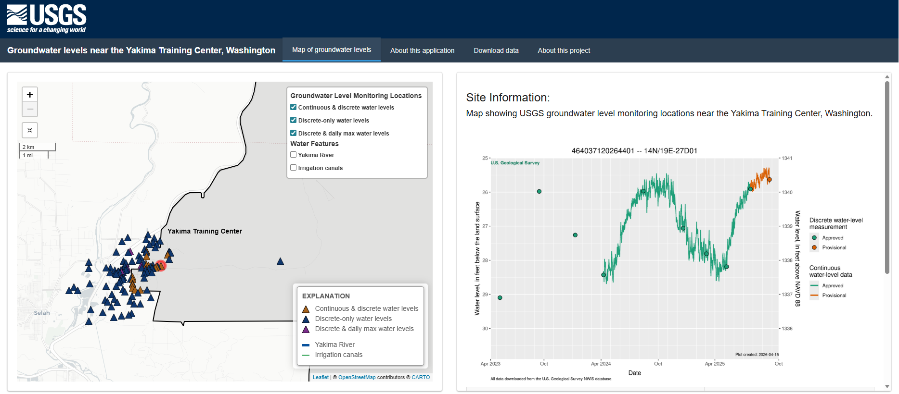Click the USGS logo
899x394 pixels.
coord(47,19)
